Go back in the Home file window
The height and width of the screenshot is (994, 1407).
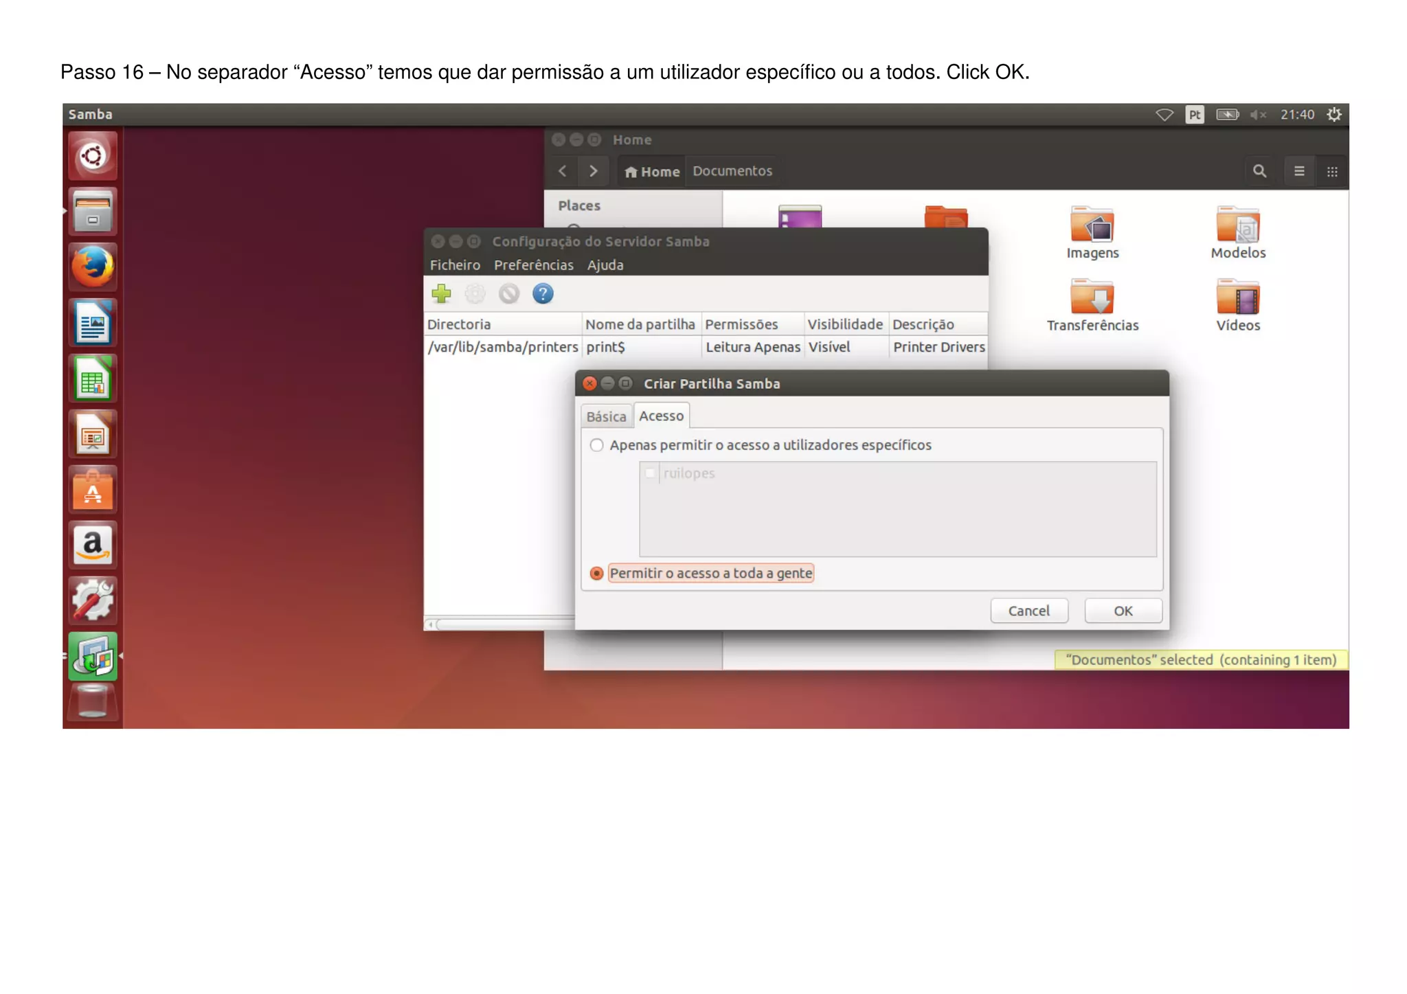(x=563, y=171)
